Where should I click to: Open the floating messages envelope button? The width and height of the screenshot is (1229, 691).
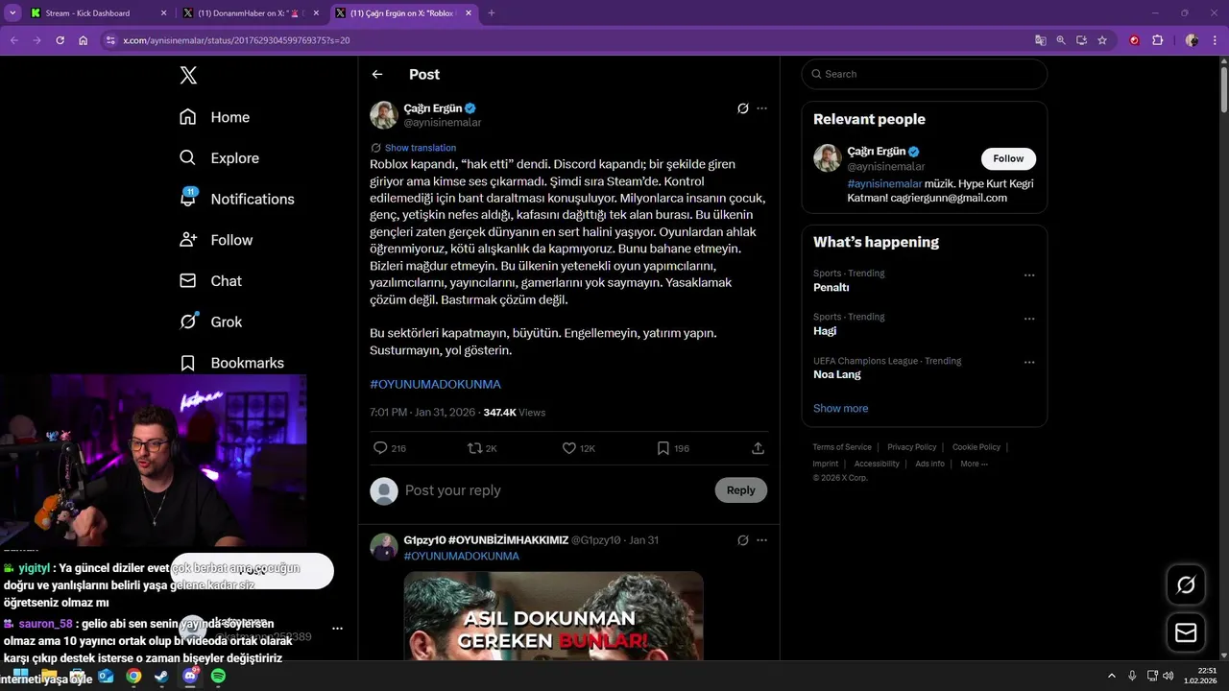(x=1186, y=632)
